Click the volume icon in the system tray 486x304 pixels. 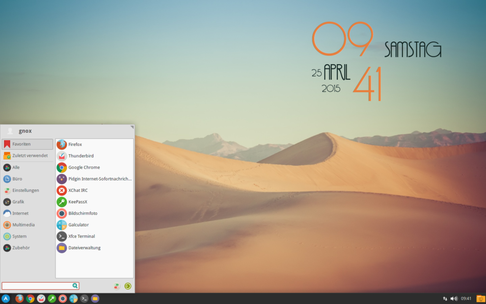pos(453,298)
